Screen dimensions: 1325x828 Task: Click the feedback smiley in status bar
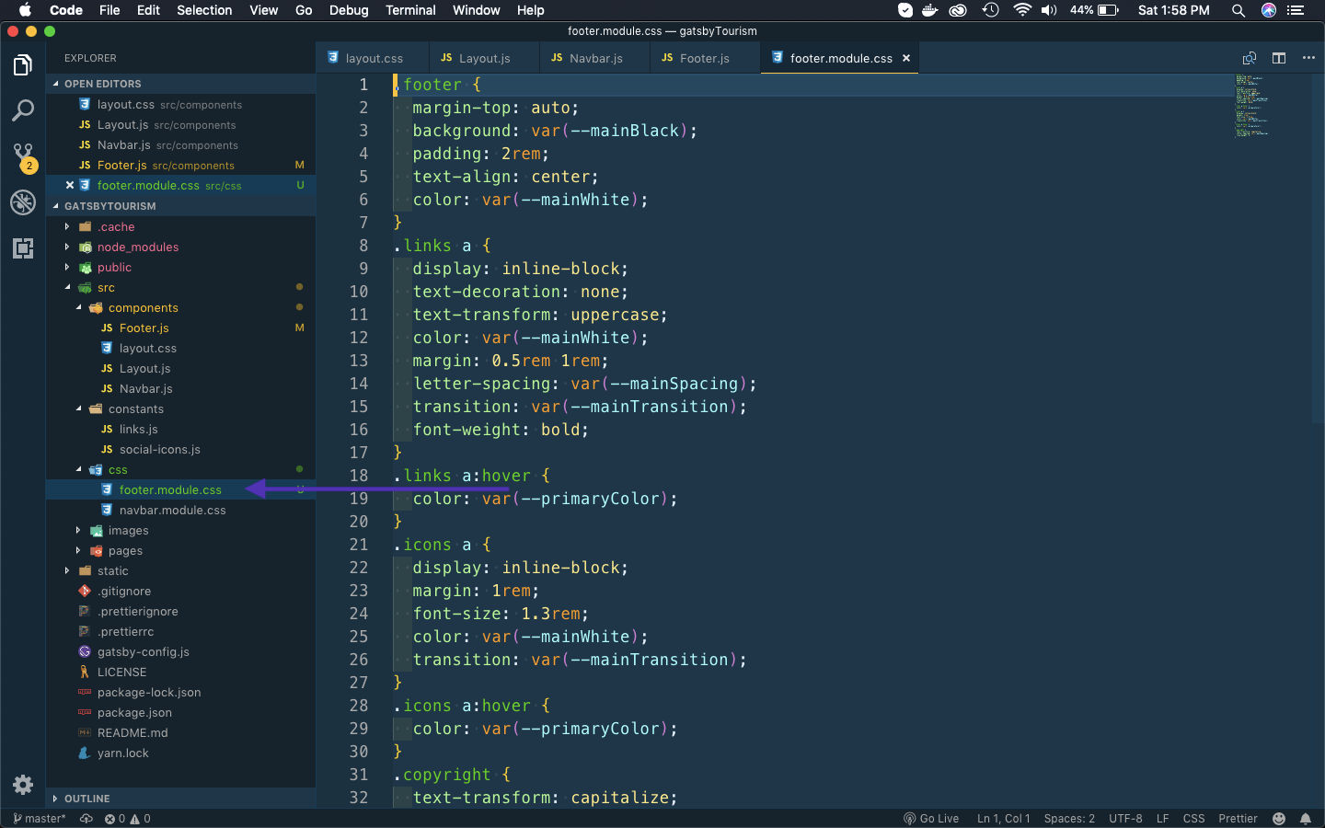point(1279,819)
